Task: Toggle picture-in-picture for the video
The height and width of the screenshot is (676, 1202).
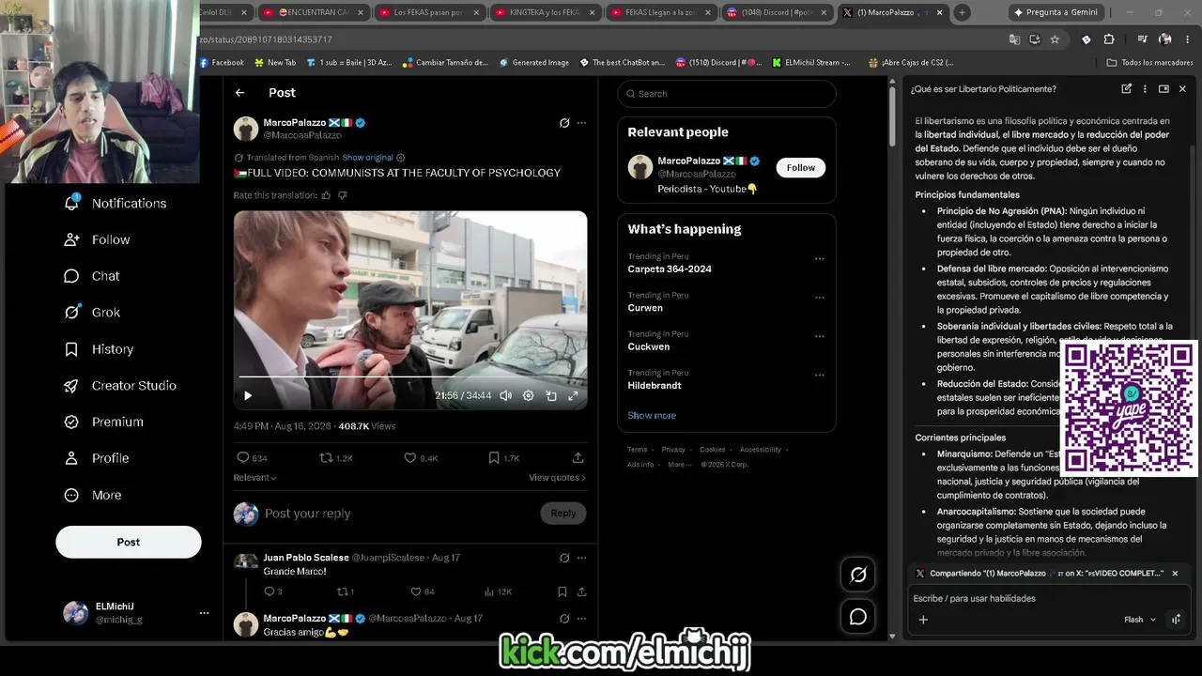Action: (551, 396)
